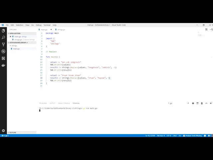Collapse the Open Editors section
Screen dimensions: 213x160
[22, 33]
